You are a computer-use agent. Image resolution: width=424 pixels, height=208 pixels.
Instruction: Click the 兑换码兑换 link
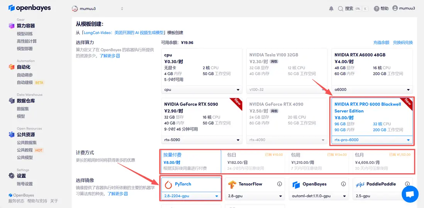click(403, 43)
